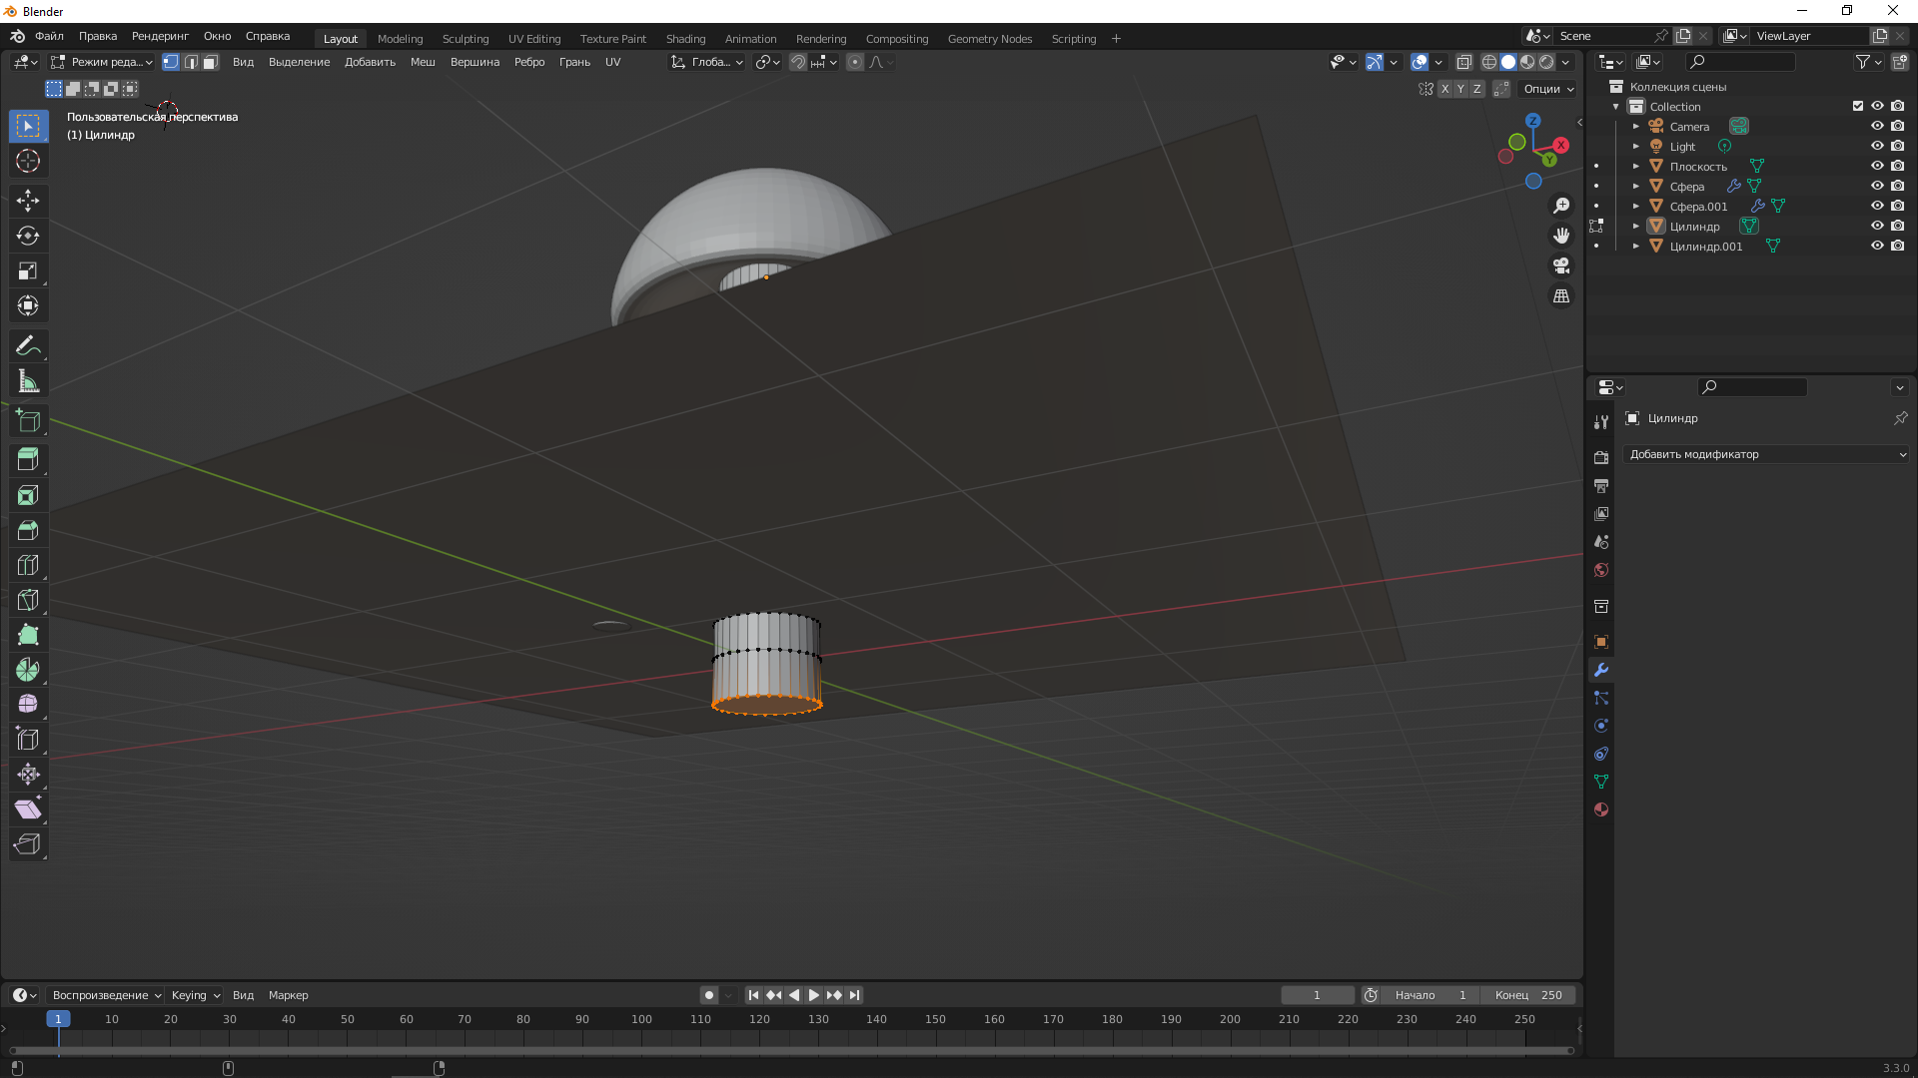This screenshot has width=1918, height=1078.
Task: Select the Inset Faces tool
Action: (x=28, y=495)
